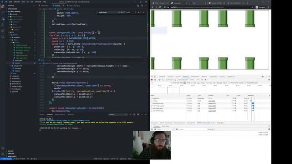This screenshot has height=164, width=292.
Task: Toggle the network filter funnel icon
Action: (159, 80)
